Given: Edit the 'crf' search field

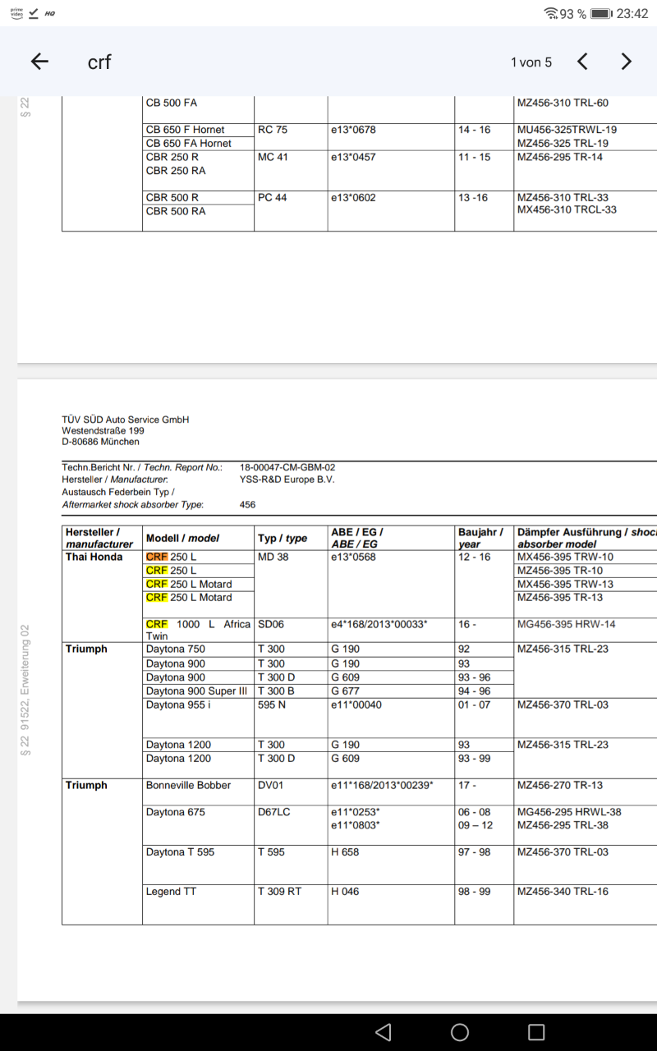Looking at the screenshot, I should [246, 62].
